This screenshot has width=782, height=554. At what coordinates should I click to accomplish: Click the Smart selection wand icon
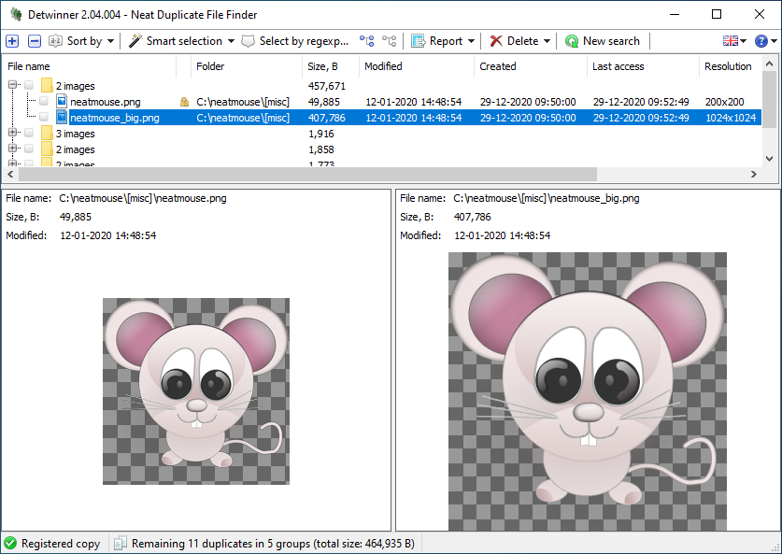click(x=135, y=41)
